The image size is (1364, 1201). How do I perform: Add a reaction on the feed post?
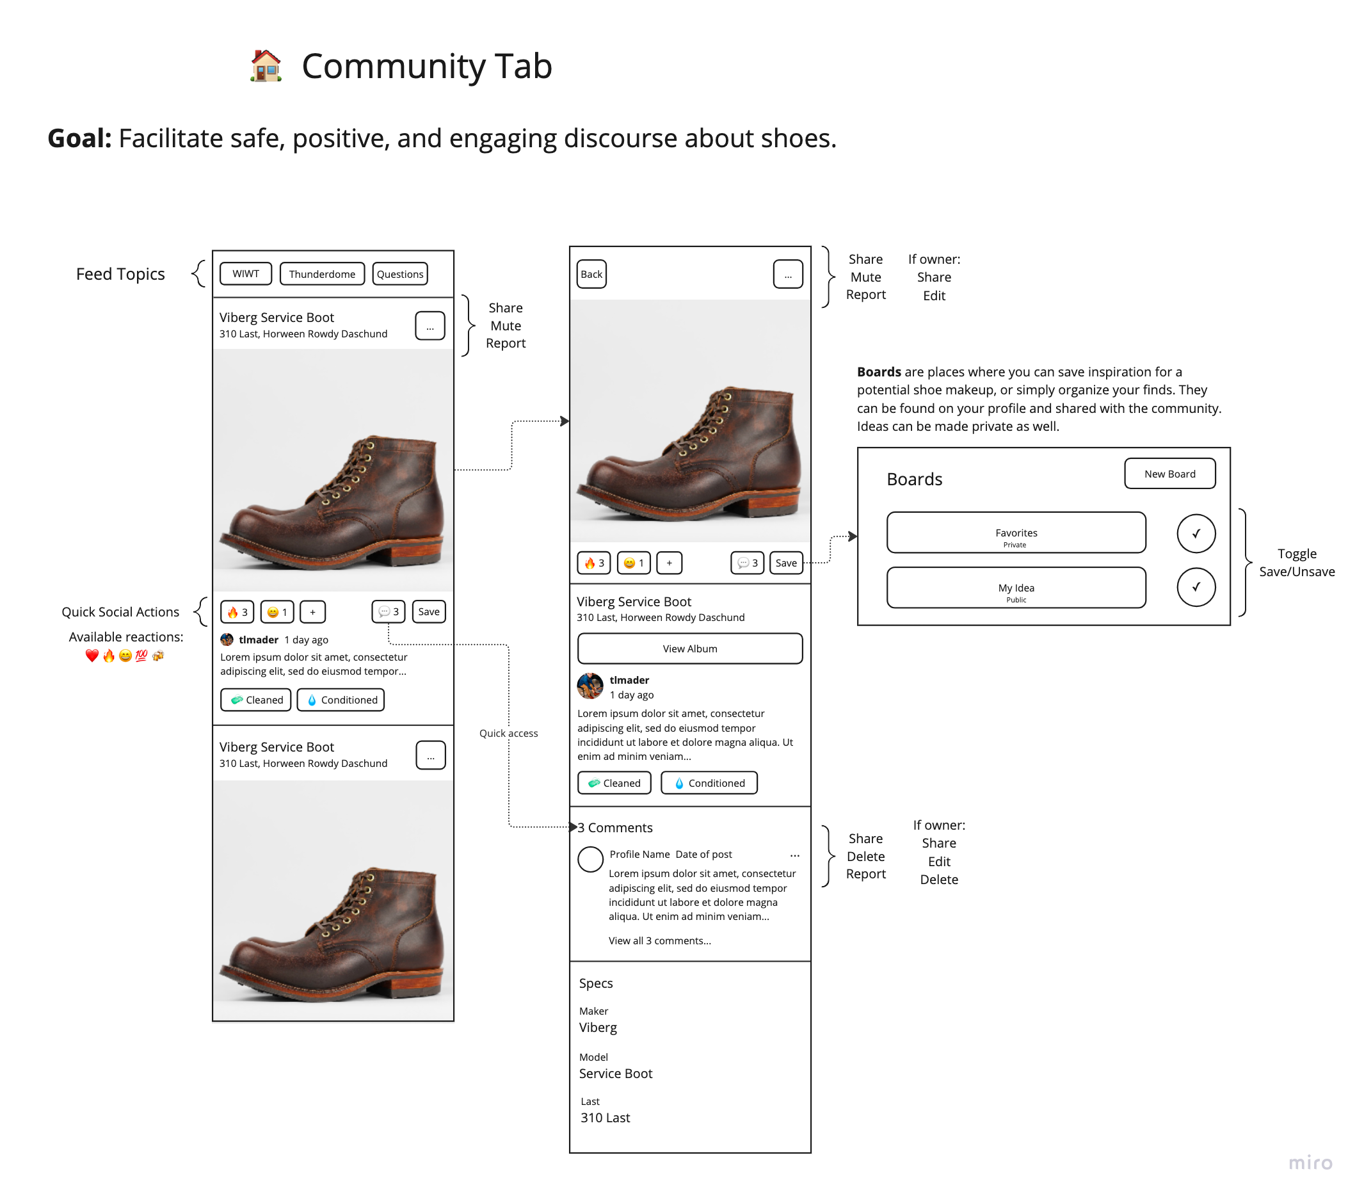[x=312, y=611]
